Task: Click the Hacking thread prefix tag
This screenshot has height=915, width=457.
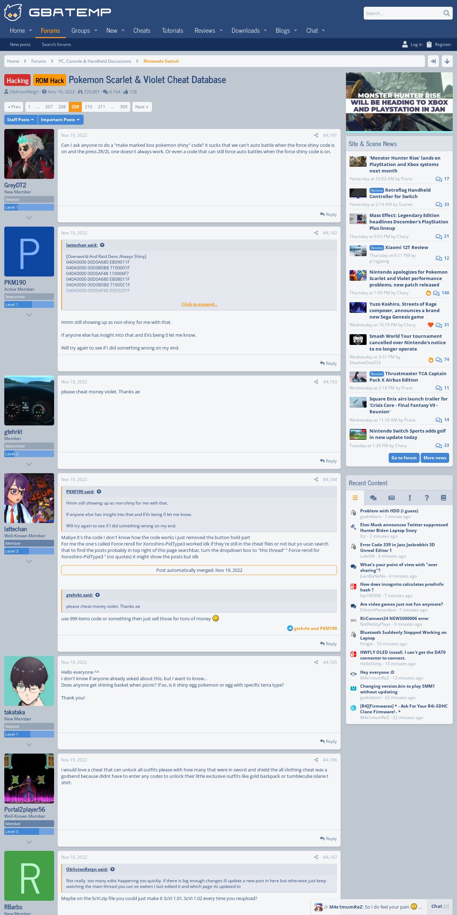Action: click(x=17, y=81)
